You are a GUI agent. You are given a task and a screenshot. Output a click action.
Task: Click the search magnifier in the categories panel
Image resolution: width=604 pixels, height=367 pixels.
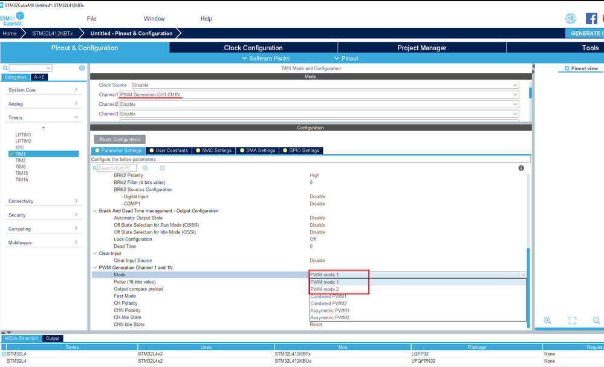[x=5, y=68]
